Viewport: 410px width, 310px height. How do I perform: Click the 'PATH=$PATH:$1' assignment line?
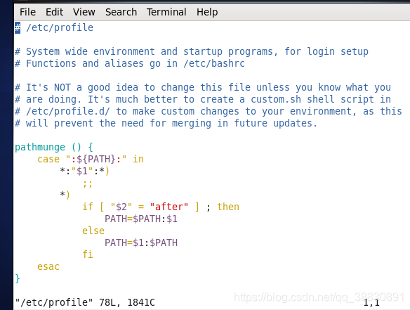pyautogui.click(x=141, y=219)
